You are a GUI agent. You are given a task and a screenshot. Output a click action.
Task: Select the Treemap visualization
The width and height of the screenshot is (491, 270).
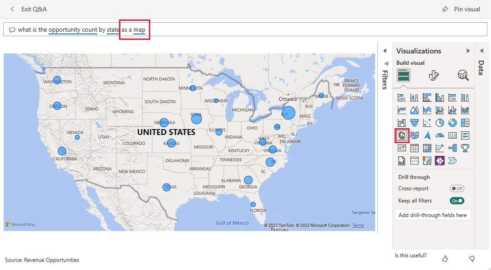click(465, 122)
